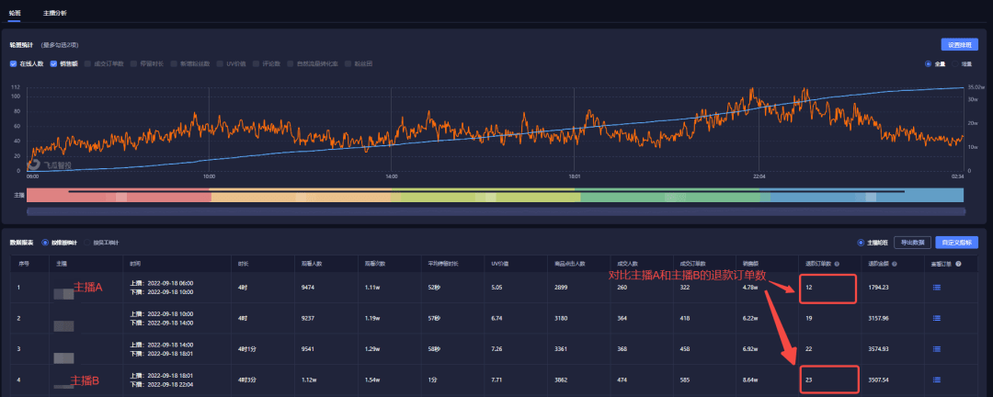Click the green fourth-shift segment of 主播 bar
Image resolution: width=993 pixels, height=397 pixels.
(670, 195)
